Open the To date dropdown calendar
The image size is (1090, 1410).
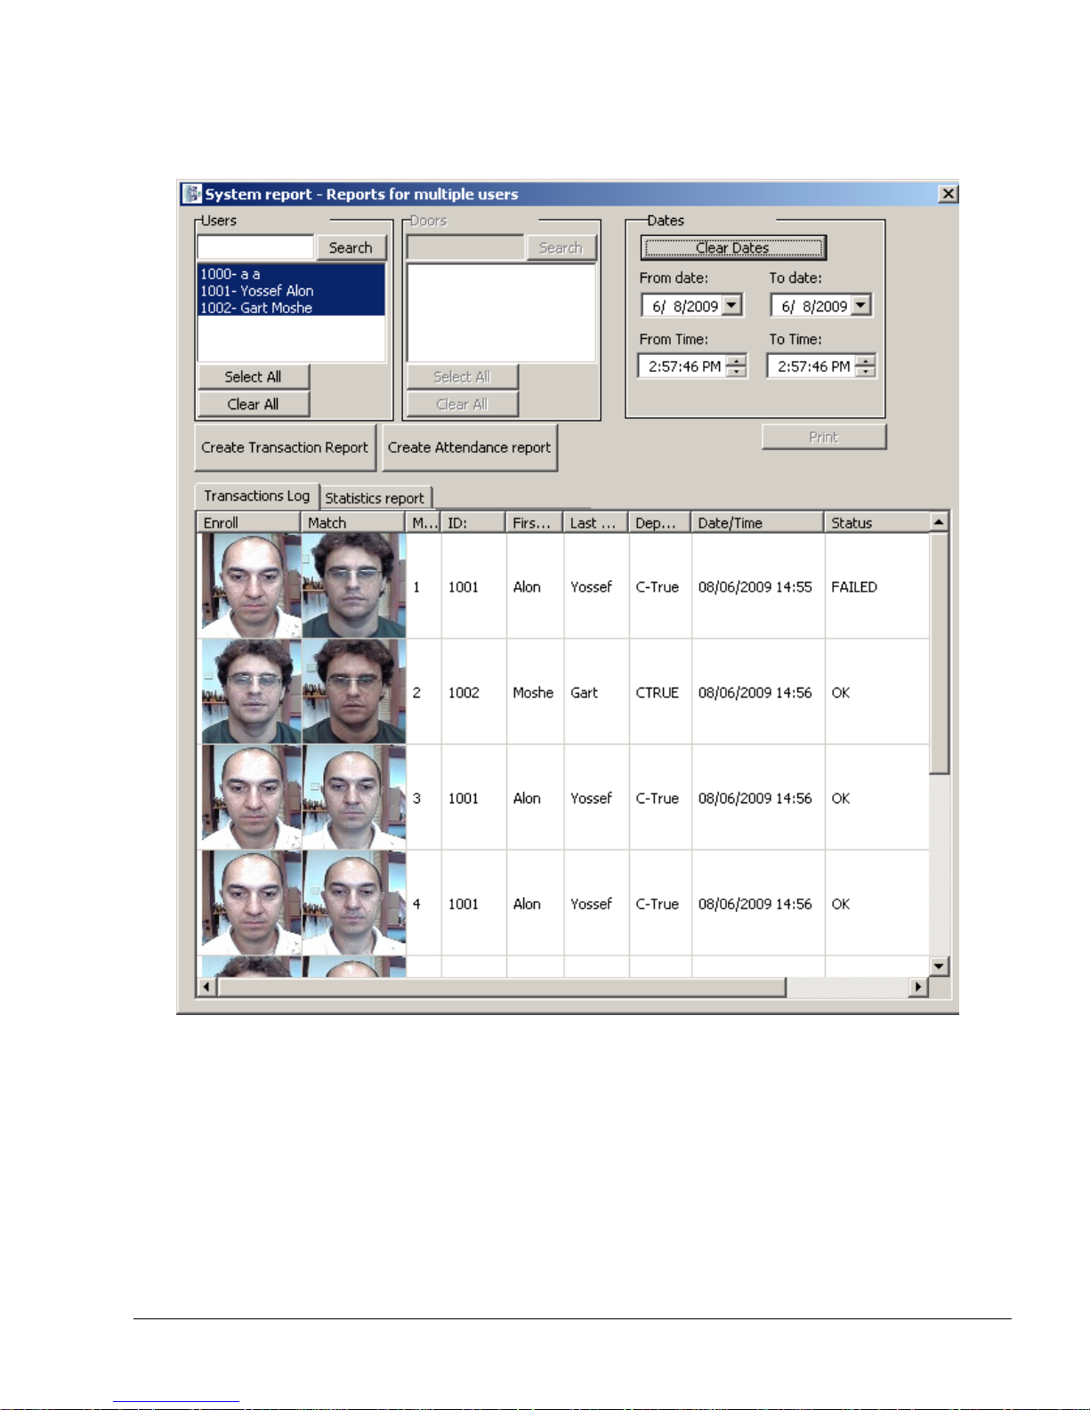pyautogui.click(x=860, y=305)
